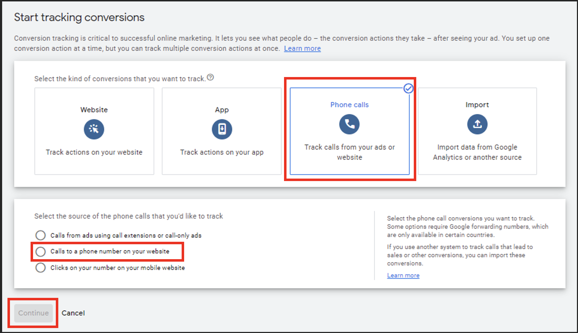This screenshot has width=578, height=333.
Task: Open the 'Learn more' link about conversion tracking
Action: coord(302,48)
